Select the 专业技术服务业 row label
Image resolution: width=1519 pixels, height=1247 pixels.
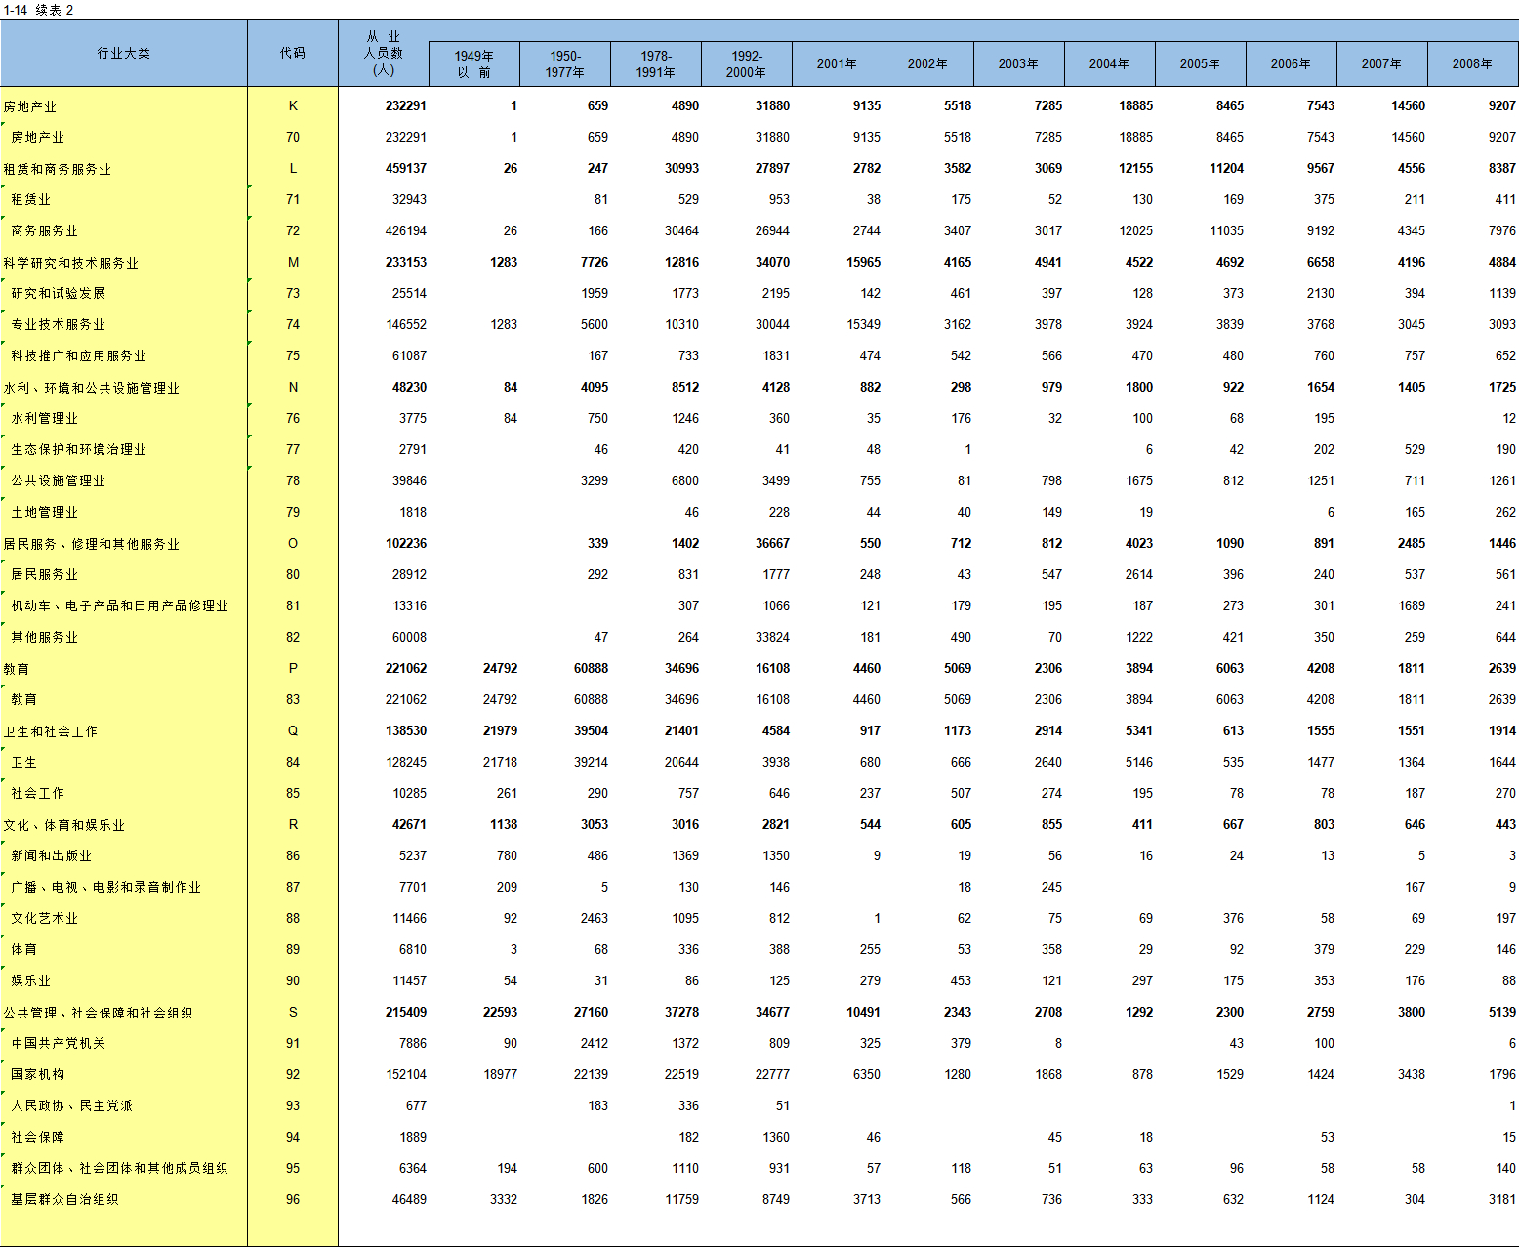coord(59,325)
